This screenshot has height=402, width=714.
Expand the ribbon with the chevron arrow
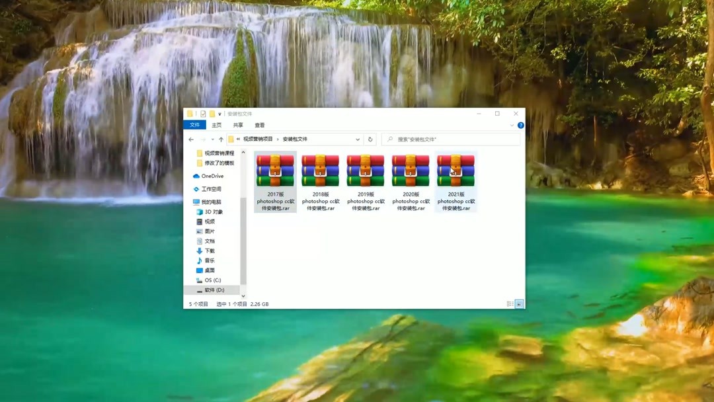(512, 125)
